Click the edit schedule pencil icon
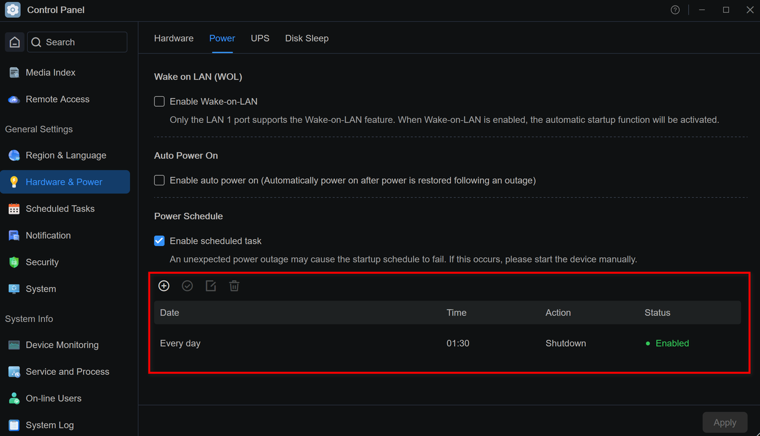The height and width of the screenshot is (436, 760). [x=211, y=286]
